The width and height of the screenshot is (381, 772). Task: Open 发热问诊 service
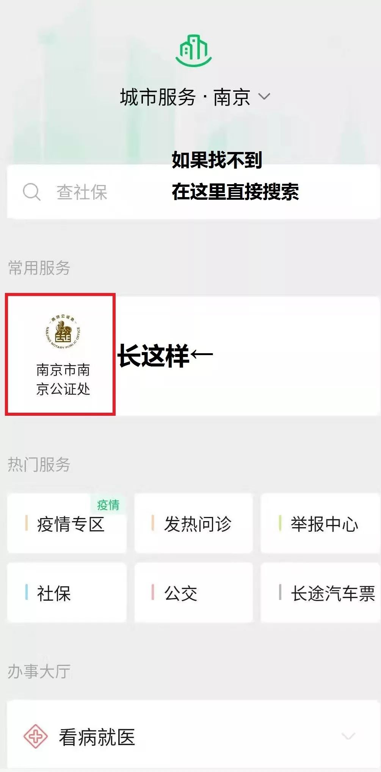[x=193, y=523]
